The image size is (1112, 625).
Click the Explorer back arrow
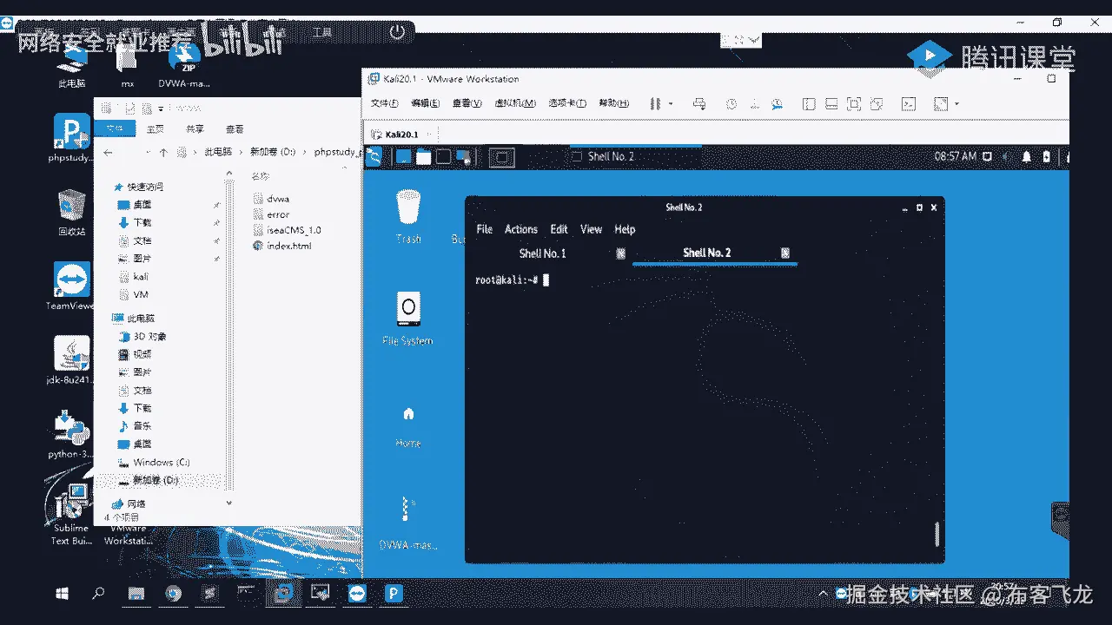tap(107, 152)
